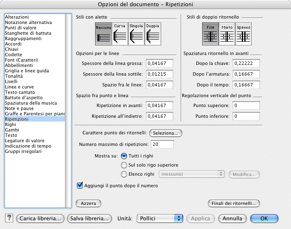This screenshot has width=291, height=229.
Task: Pick the Singola wing style icon
Action: (136, 34)
